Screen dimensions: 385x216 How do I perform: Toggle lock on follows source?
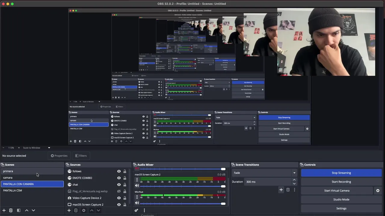[125, 171]
